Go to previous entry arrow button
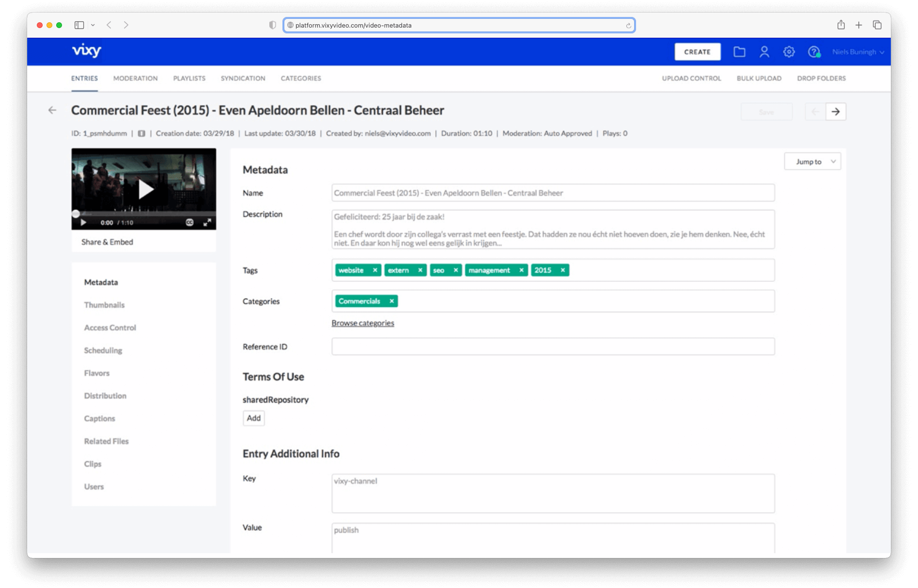Screen dimensions: 918x588 pyautogui.click(x=815, y=112)
